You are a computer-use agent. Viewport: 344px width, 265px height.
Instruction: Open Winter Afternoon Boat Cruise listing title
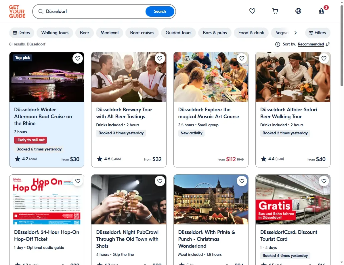tap(43, 117)
